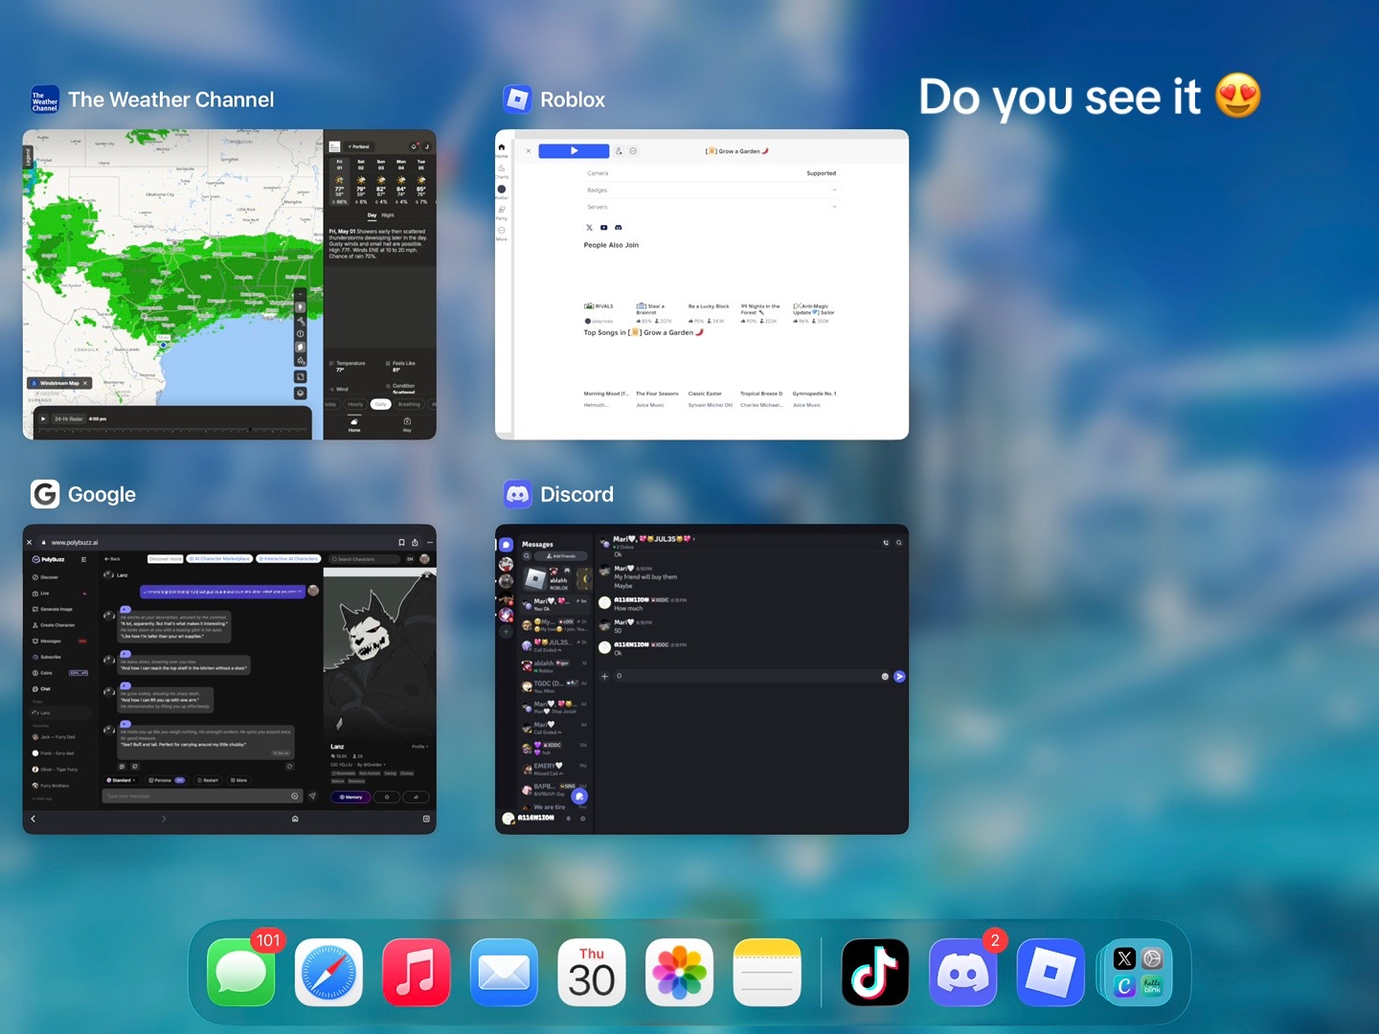Screen dimensions: 1379x1034
Task: Open the Home icon in Roblox sidebar
Action: [501, 149]
